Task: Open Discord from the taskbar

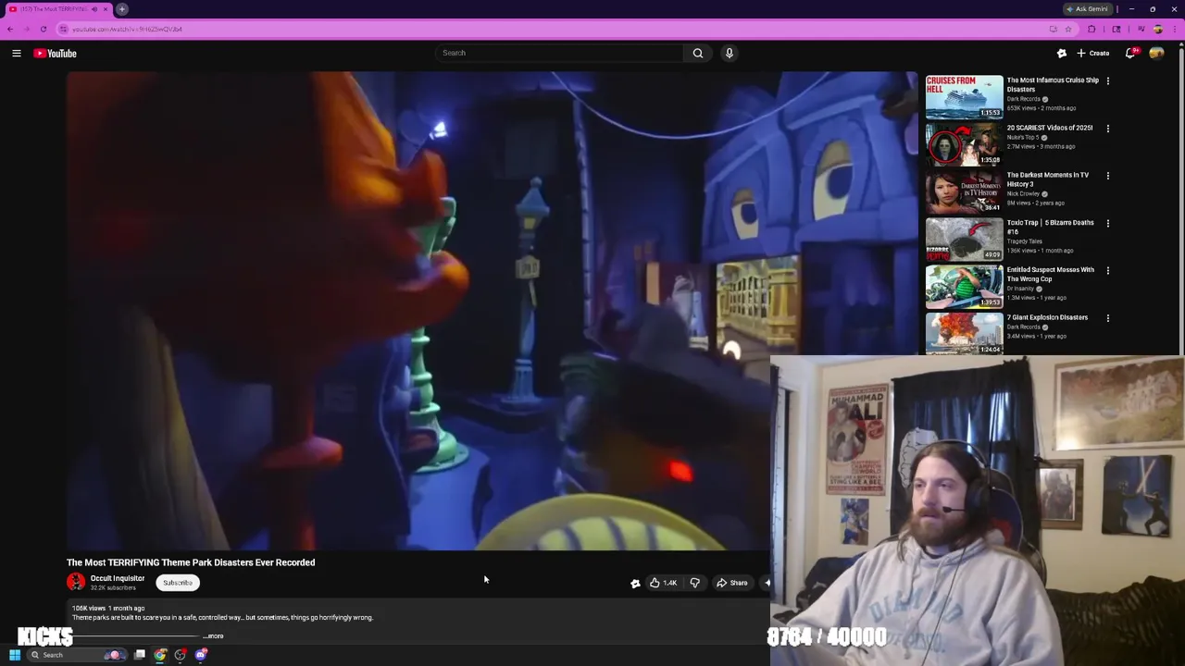Action: 201,655
